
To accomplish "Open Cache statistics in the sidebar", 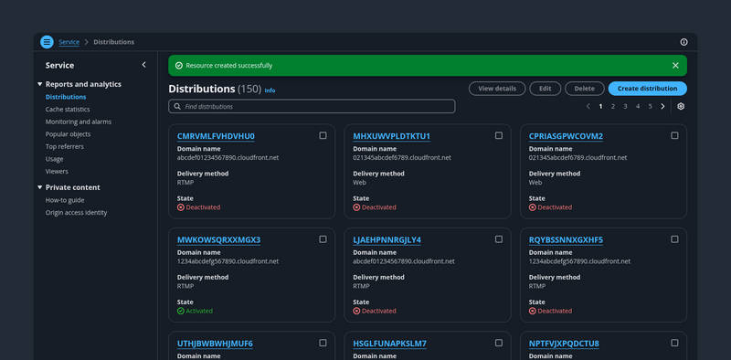I will [68, 109].
